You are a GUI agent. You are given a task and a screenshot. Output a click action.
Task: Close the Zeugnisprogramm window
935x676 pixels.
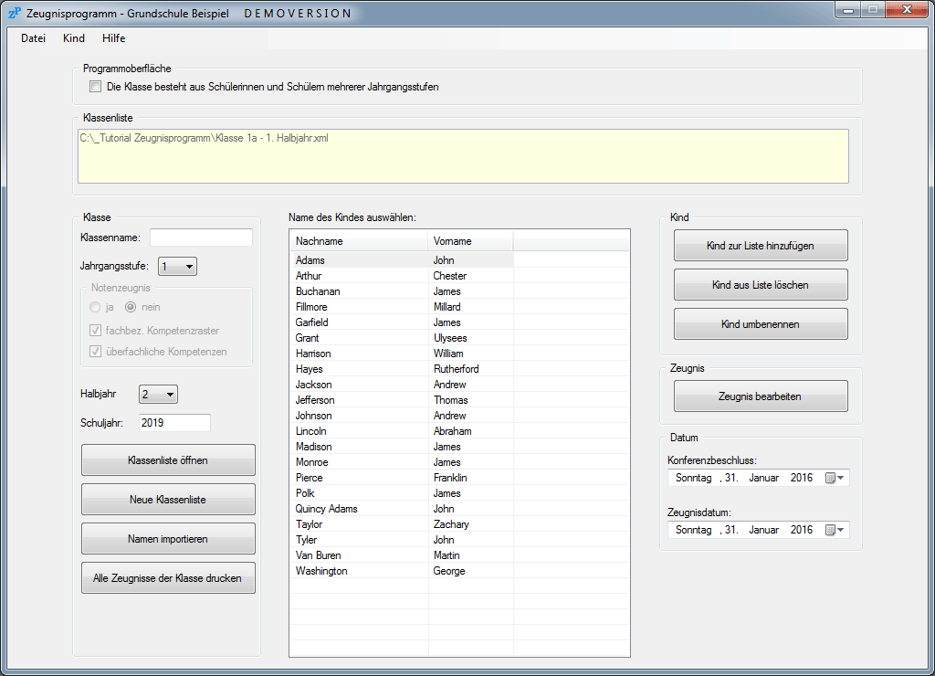coord(907,9)
